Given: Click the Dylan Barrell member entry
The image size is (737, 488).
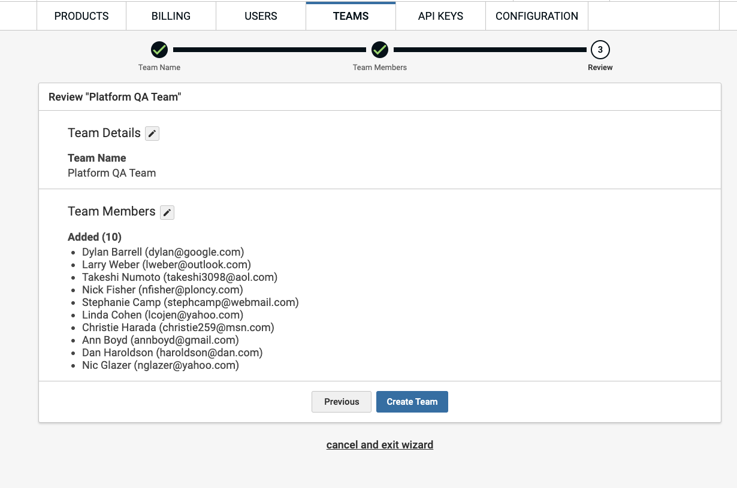Looking at the screenshot, I should tap(163, 252).
